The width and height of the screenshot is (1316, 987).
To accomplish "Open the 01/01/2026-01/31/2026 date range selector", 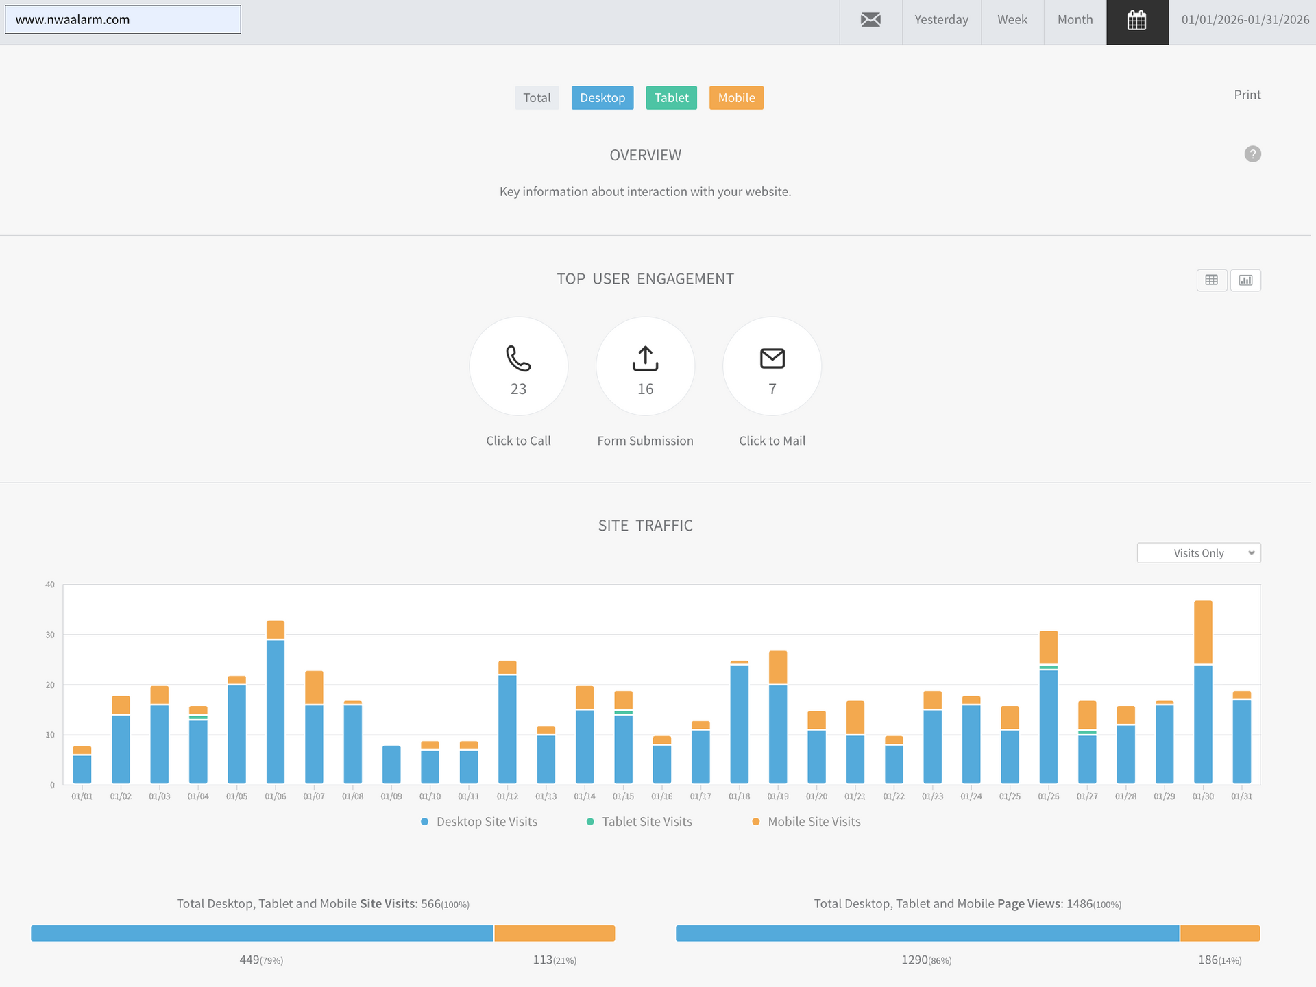I will [1245, 20].
